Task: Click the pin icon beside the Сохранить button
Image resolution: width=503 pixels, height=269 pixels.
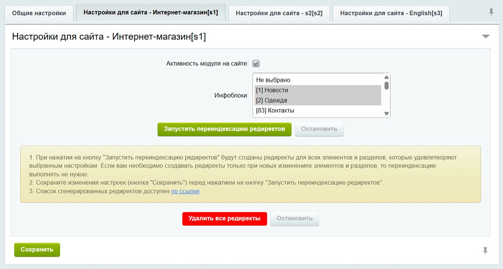Action: (485, 251)
